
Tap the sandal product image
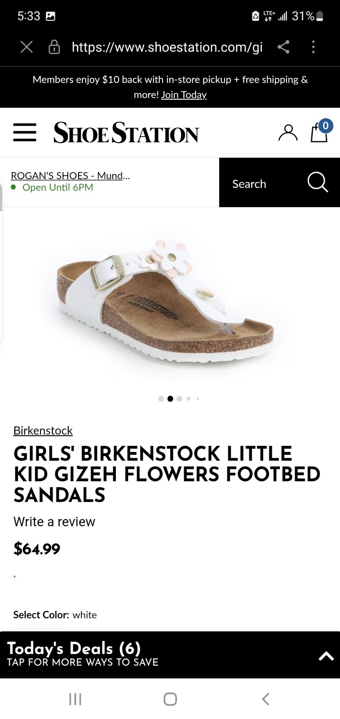pyautogui.click(x=165, y=299)
